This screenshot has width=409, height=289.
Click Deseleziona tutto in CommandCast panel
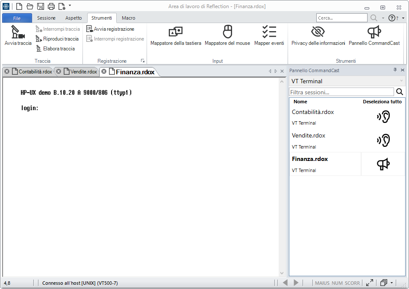382,102
